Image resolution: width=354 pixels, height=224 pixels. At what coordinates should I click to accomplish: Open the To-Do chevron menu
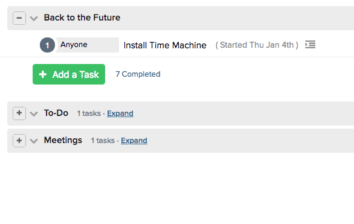34,114
